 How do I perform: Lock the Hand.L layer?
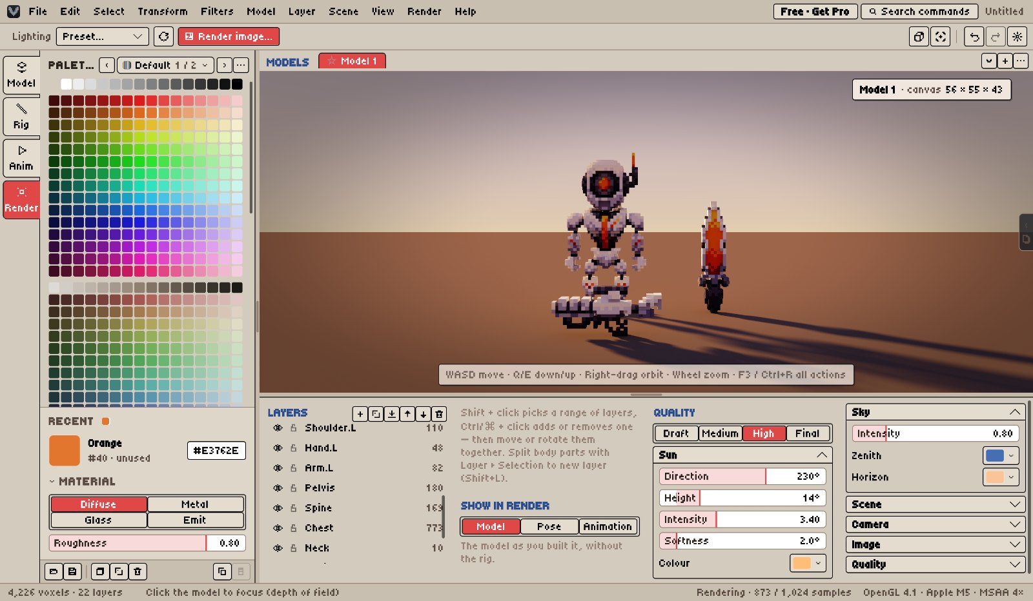tap(294, 448)
